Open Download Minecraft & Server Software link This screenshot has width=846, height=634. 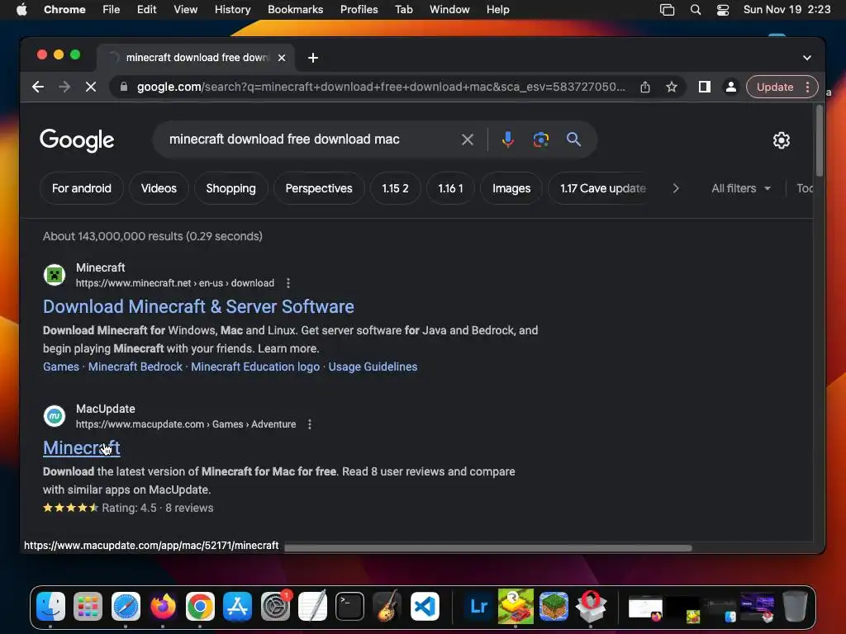click(198, 307)
